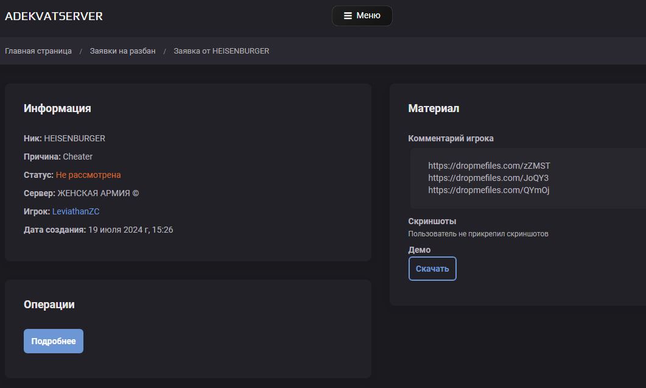The image size is (646, 388).
Task: Click the server name ЖЕНСКАЯ АРМИЯ ©
Action: pyautogui.click(x=98, y=193)
